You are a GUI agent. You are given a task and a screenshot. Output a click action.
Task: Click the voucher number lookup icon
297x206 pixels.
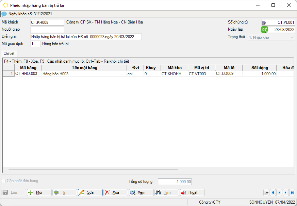pos(264,23)
